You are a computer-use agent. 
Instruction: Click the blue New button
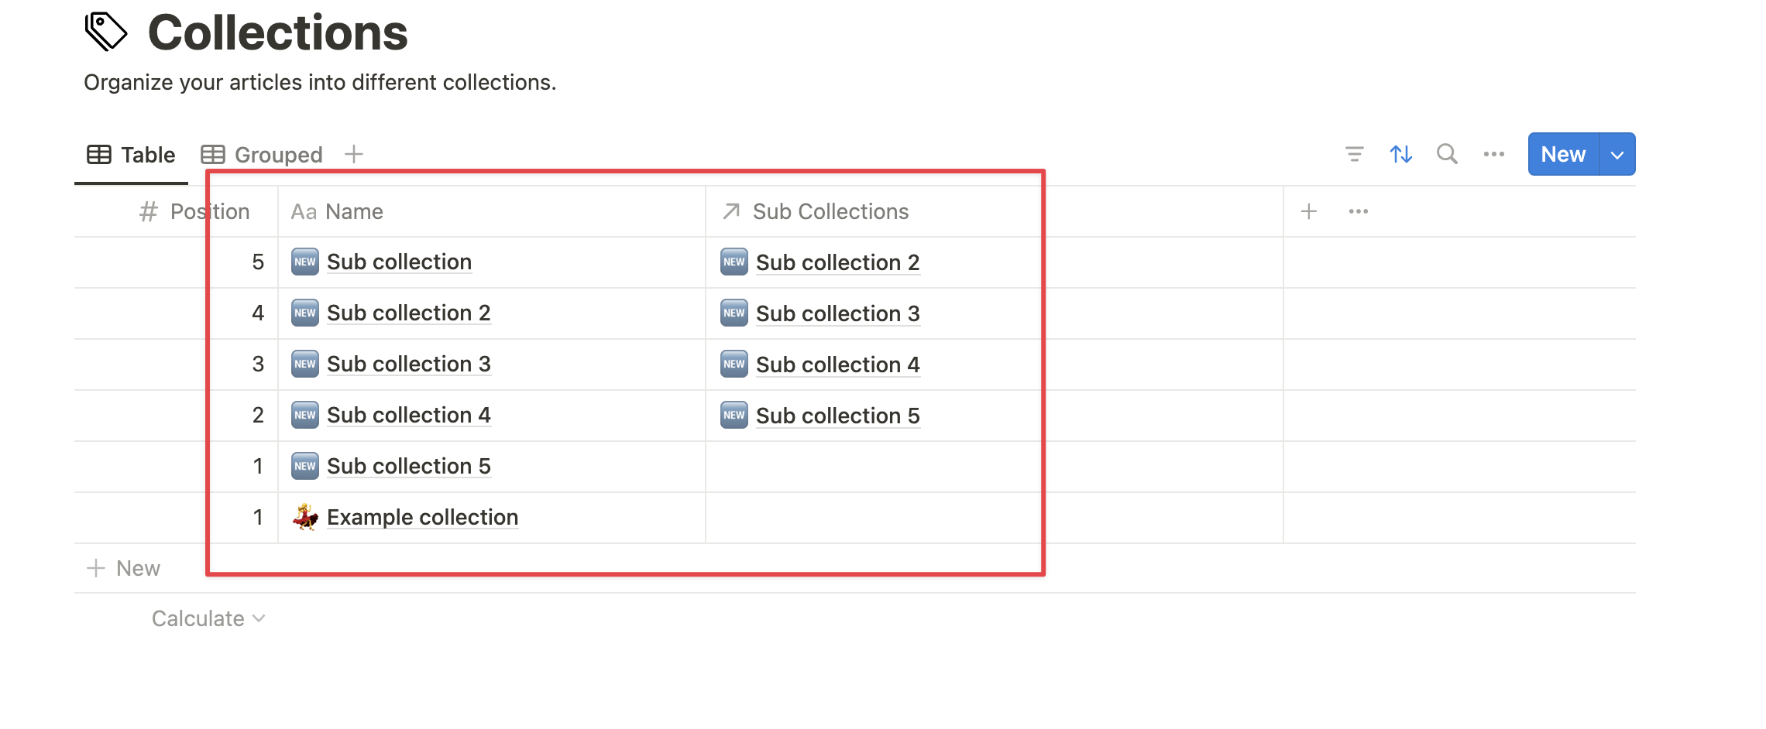point(1563,154)
